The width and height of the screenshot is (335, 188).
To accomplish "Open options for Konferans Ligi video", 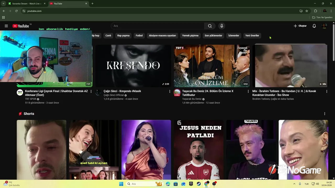I will [91, 91].
